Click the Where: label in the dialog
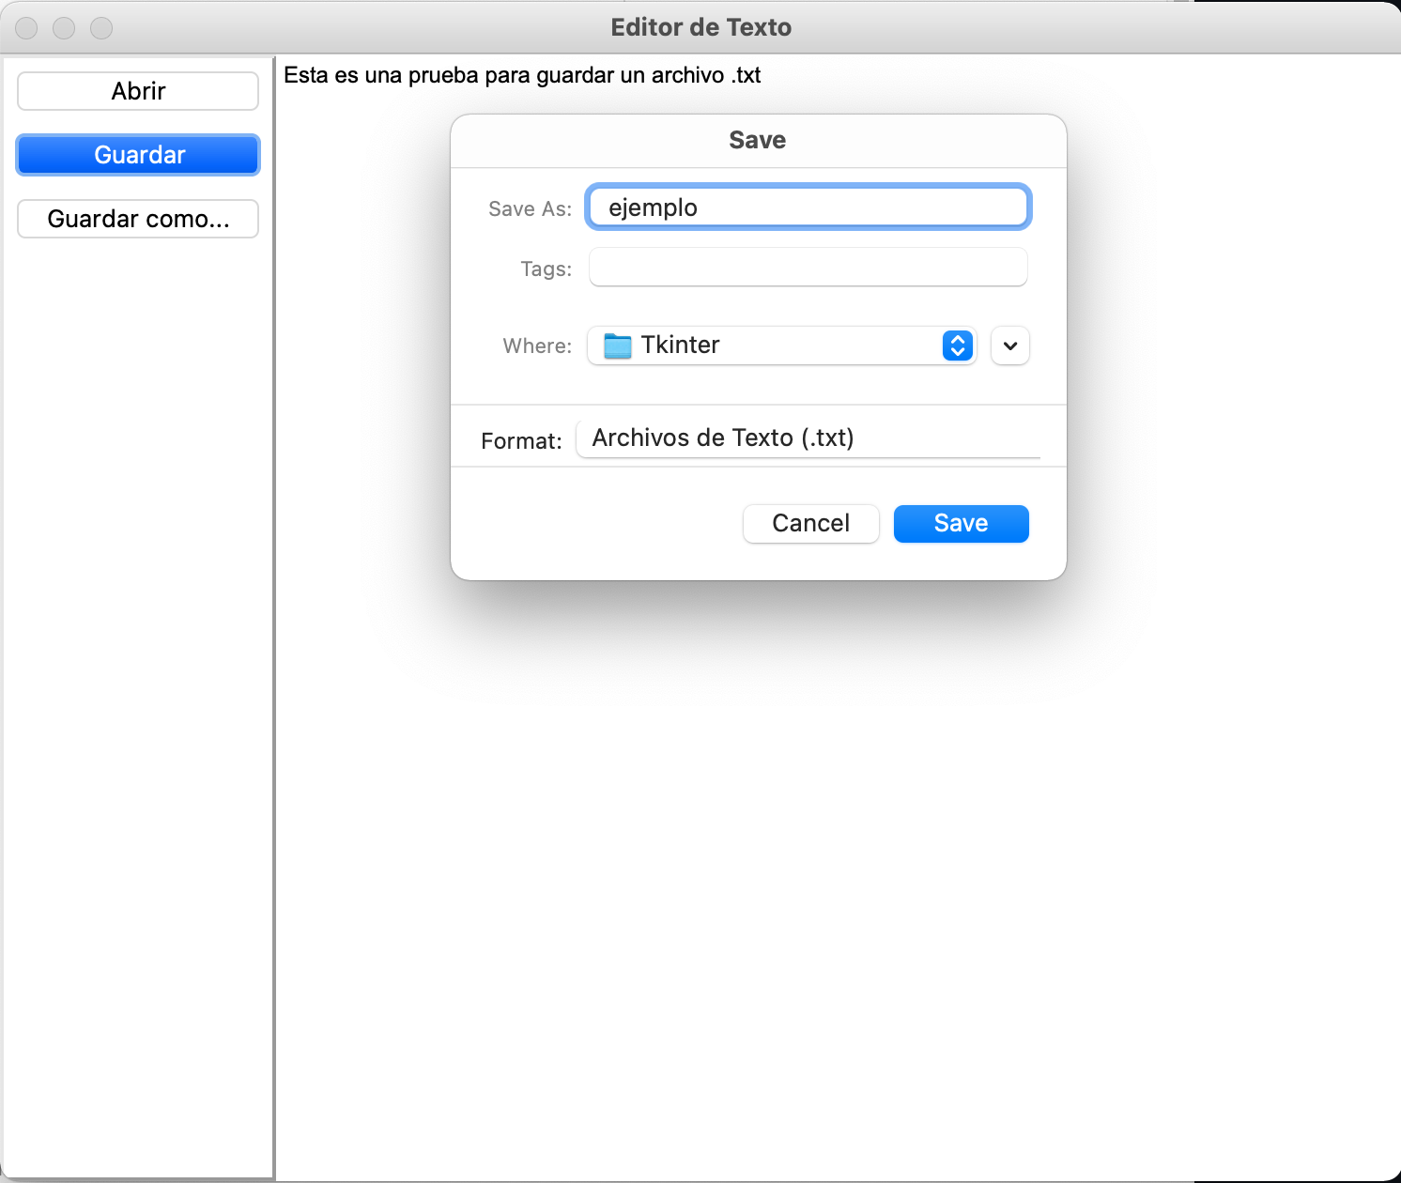The image size is (1401, 1183). coord(535,346)
